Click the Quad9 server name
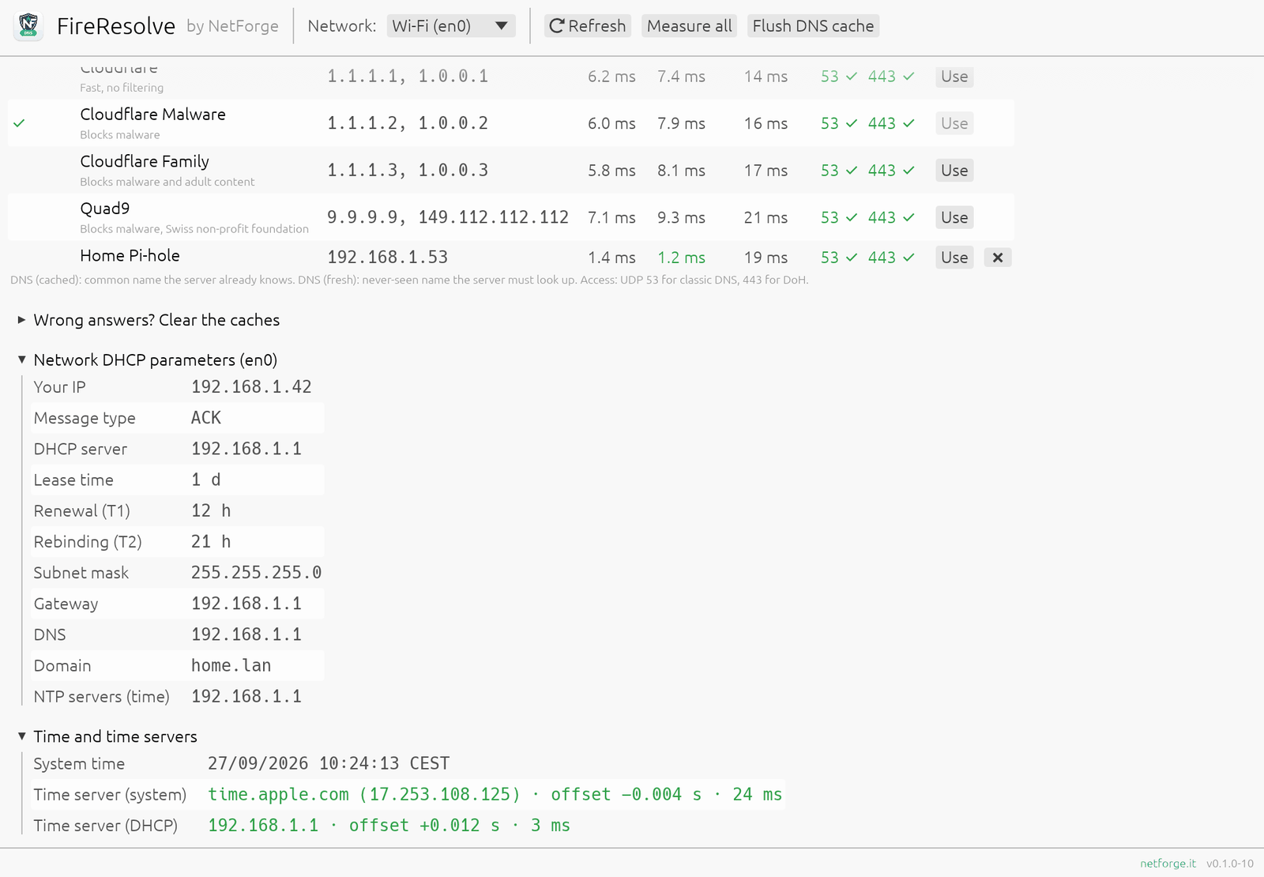 (x=104, y=209)
